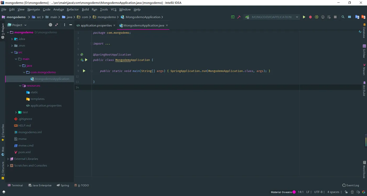Collapse the java folder
The image size is (367, 196).
[20, 66]
